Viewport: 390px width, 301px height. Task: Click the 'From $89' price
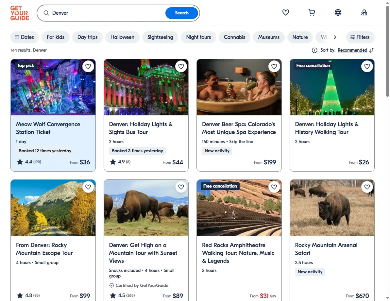coord(173,296)
